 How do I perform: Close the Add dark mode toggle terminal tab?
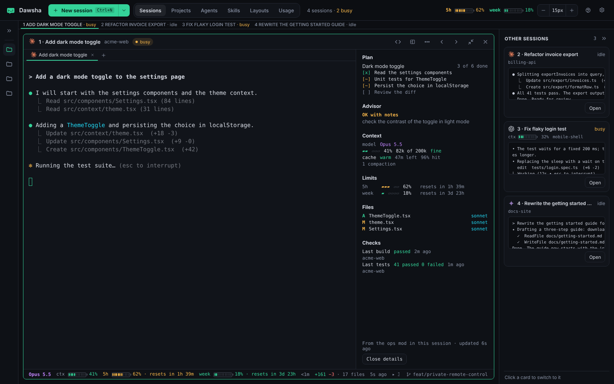coord(92,55)
